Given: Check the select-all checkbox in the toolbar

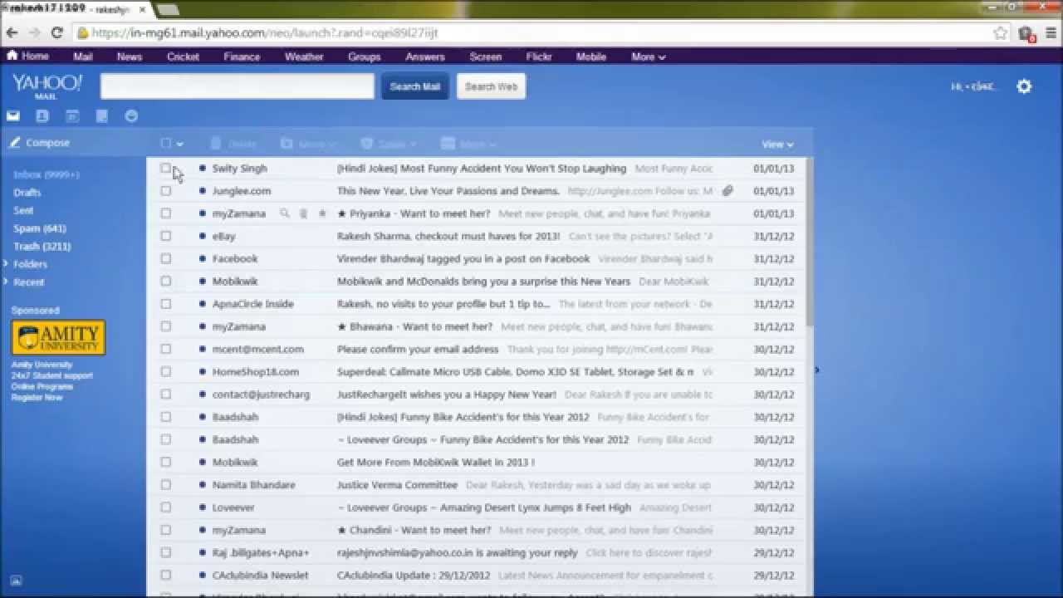Looking at the screenshot, I should (166, 144).
